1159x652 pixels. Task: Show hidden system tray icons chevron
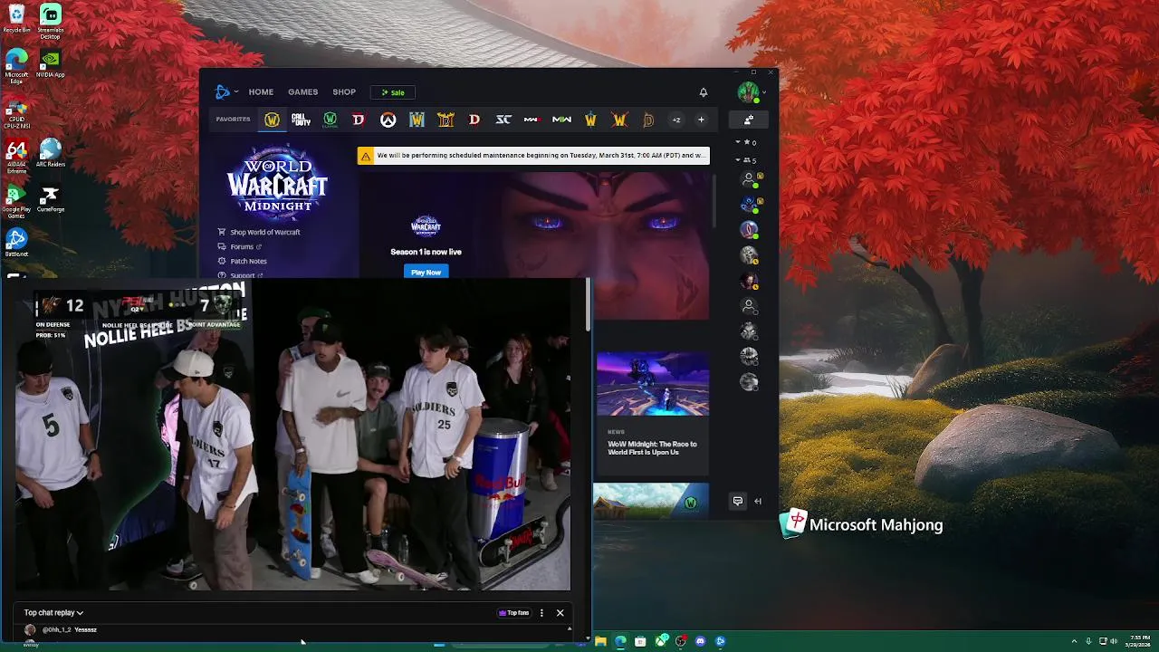[x=1074, y=641]
